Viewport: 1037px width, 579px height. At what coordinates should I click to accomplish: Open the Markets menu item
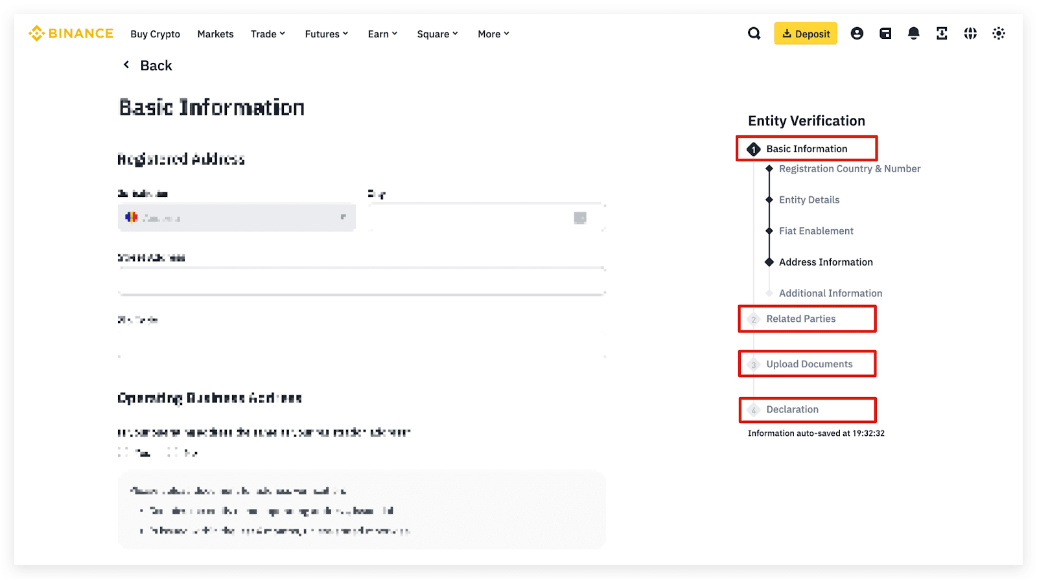215,34
